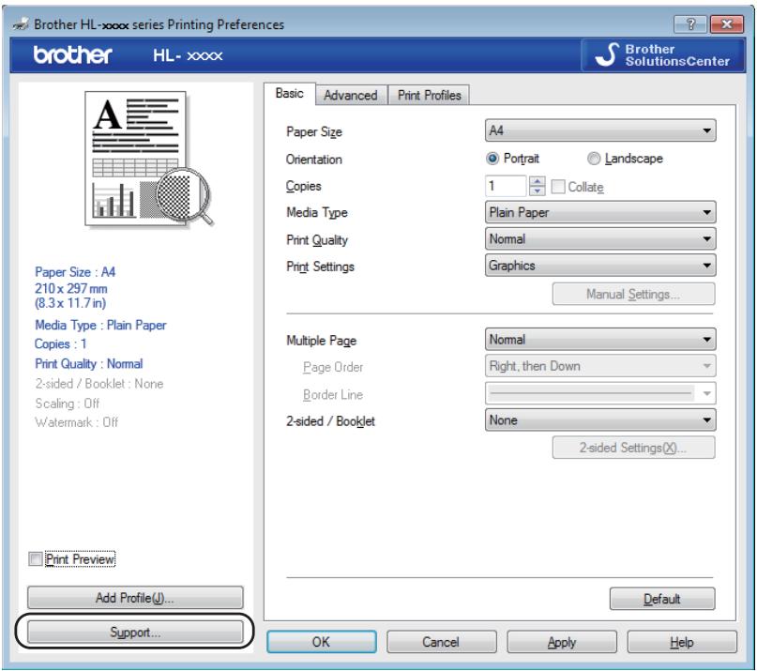Open the Paper Size dropdown
757x671 pixels.
pos(600,130)
